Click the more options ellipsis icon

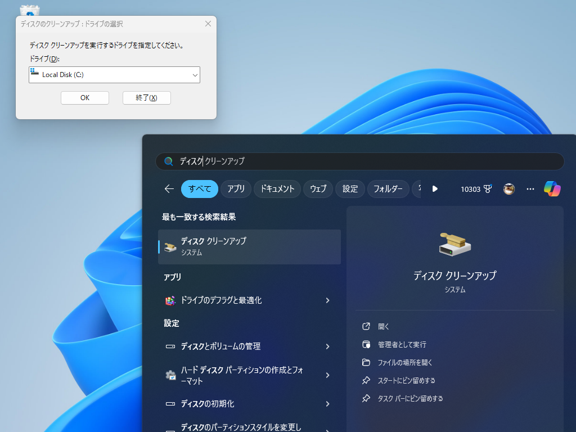[x=530, y=189]
